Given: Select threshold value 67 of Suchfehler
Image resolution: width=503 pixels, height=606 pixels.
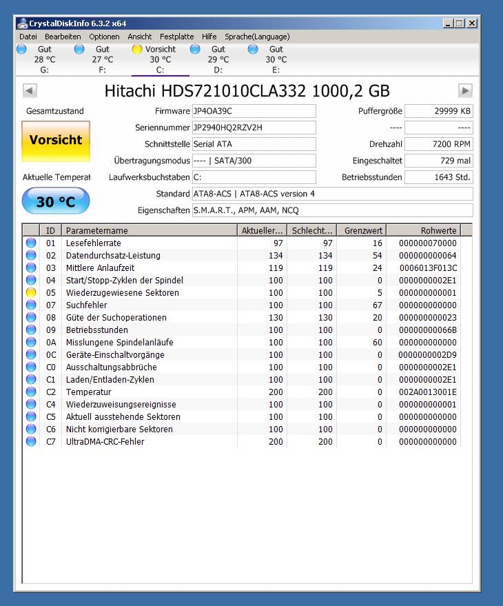Looking at the screenshot, I should point(378,305).
